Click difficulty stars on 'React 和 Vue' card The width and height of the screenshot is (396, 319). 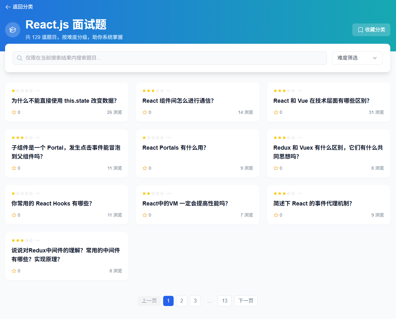click(284, 91)
